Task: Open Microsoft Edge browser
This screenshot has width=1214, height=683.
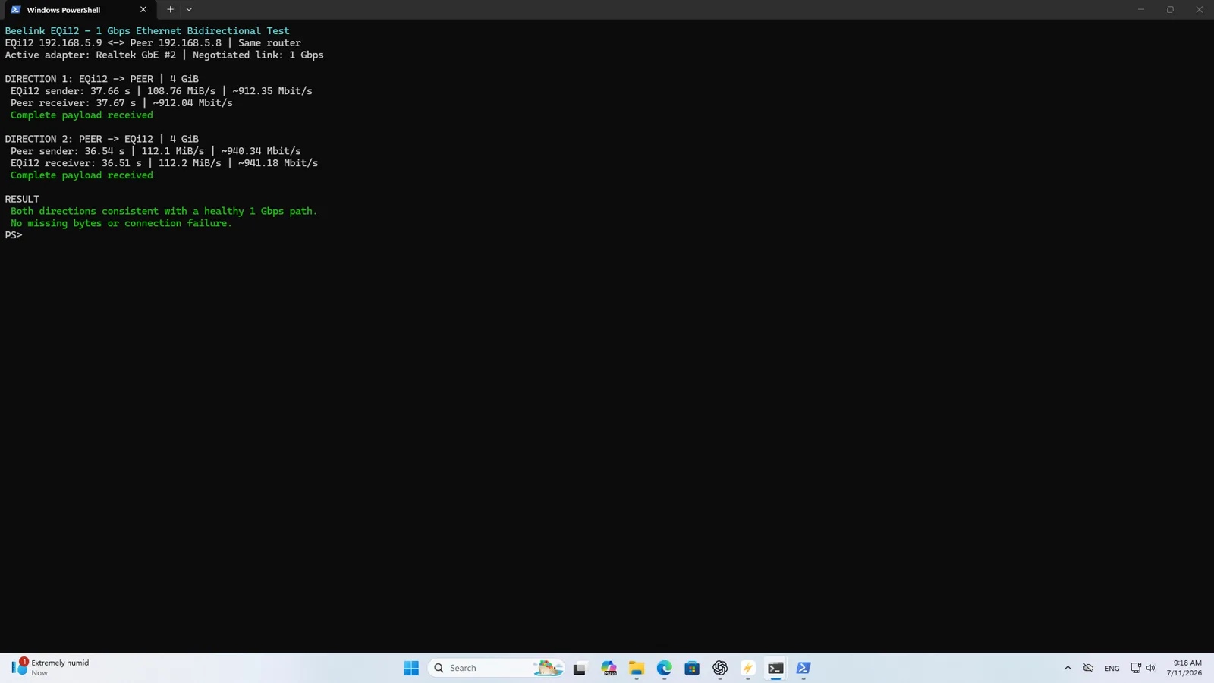Action: (665, 668)
